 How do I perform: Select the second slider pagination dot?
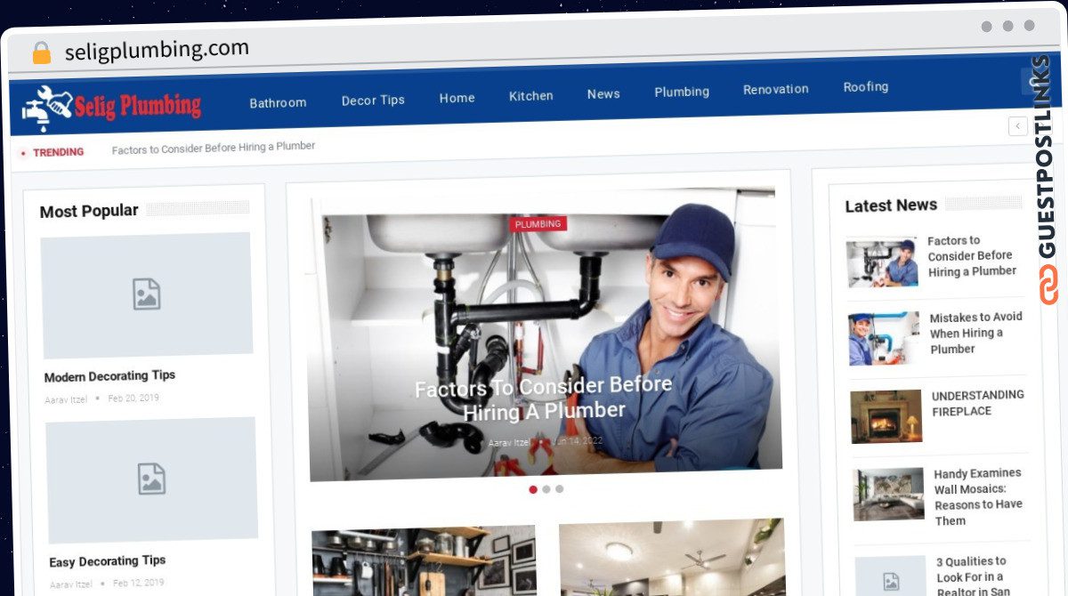point(546,489)
